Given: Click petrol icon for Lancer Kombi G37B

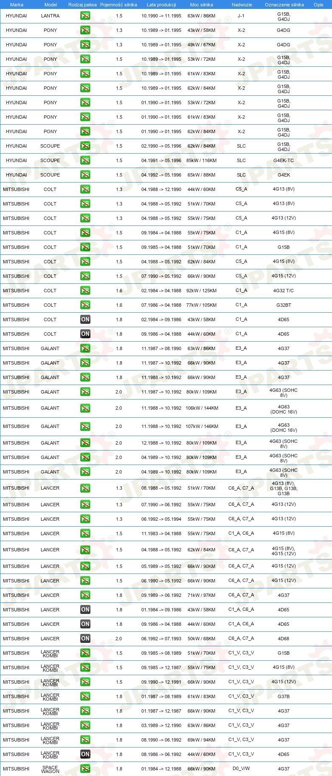Looking at the screenshot, I should [x=85, y=696].
